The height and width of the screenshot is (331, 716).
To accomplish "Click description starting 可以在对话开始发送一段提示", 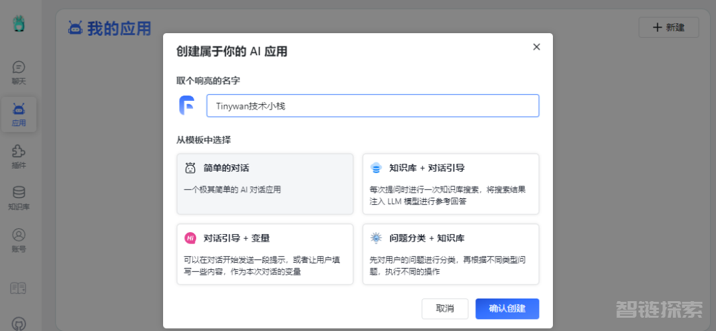I will tap(262, 265).
